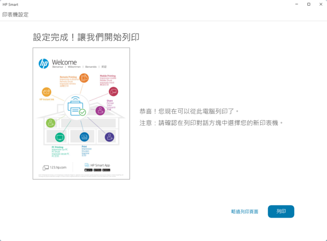Click the dark purple user icon
This screenshot has height=241, width=327.
coord(109,137)
